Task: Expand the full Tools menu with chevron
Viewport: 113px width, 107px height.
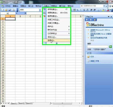Action: tap(57, 43)
